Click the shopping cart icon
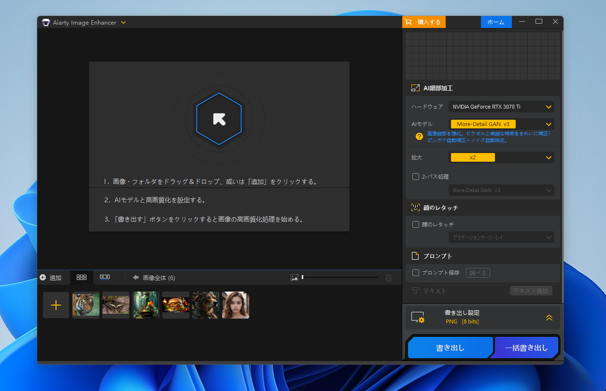The image size is (606, 391). (x=409, y=22)
